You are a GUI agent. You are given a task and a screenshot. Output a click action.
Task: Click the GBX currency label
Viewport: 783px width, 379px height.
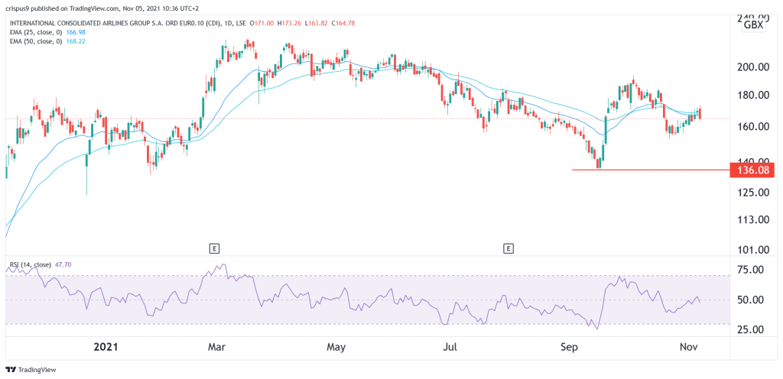pyautogui.click(x=753, y=25)
